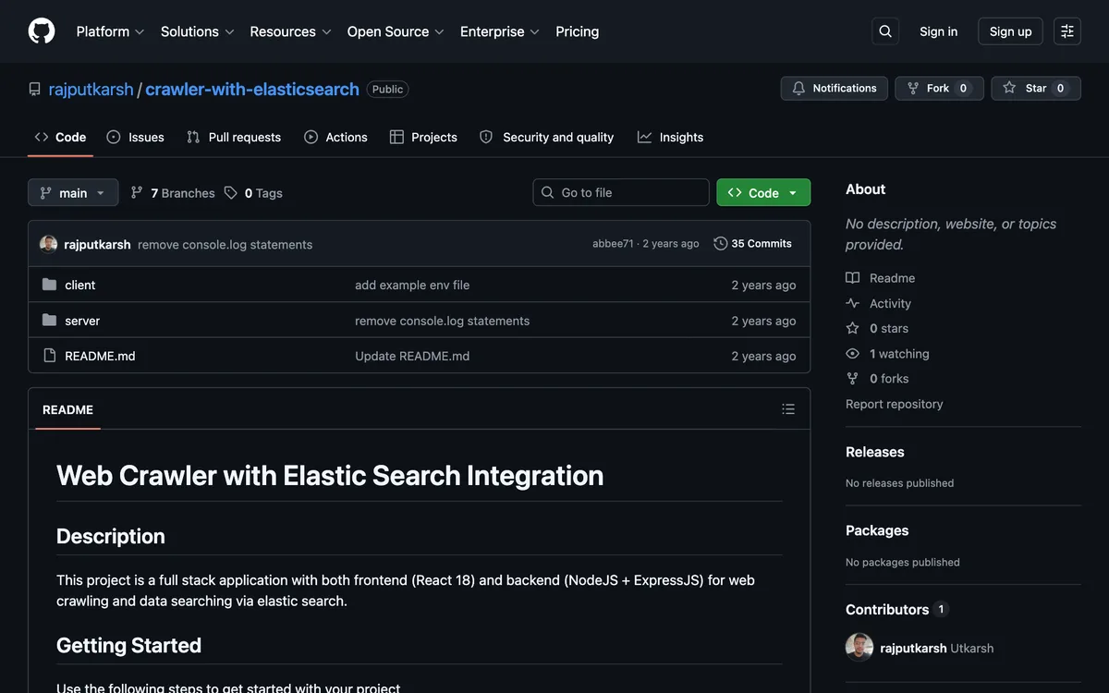Open the search magnifier button
Screen dimensions: 1109x693
coord(885,31)
